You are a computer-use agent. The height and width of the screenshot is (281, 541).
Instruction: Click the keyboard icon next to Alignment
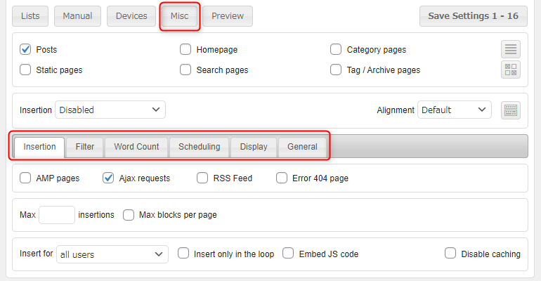(x=511, y=110)
